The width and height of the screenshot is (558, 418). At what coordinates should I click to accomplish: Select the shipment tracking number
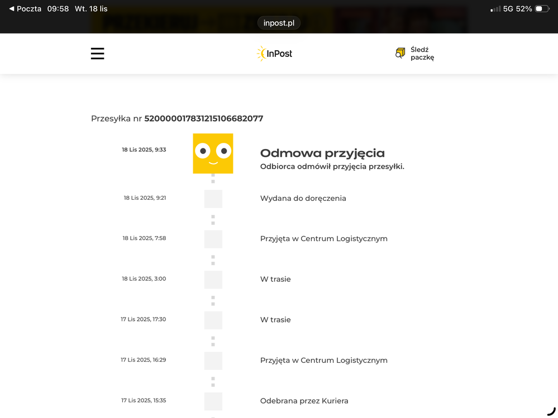(203, 118)
